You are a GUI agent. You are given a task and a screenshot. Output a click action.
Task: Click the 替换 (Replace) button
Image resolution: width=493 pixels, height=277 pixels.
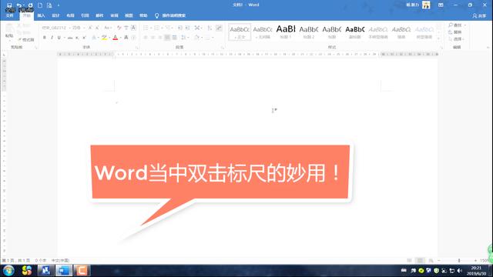(455, 32)
